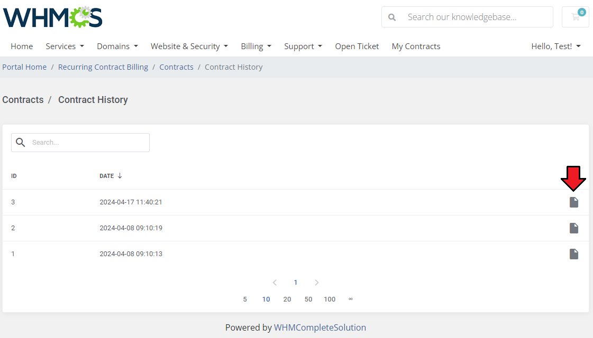Open the Open Ticket page
The height and width of the screenshot is (338, 593).
(x=357, y=46)
